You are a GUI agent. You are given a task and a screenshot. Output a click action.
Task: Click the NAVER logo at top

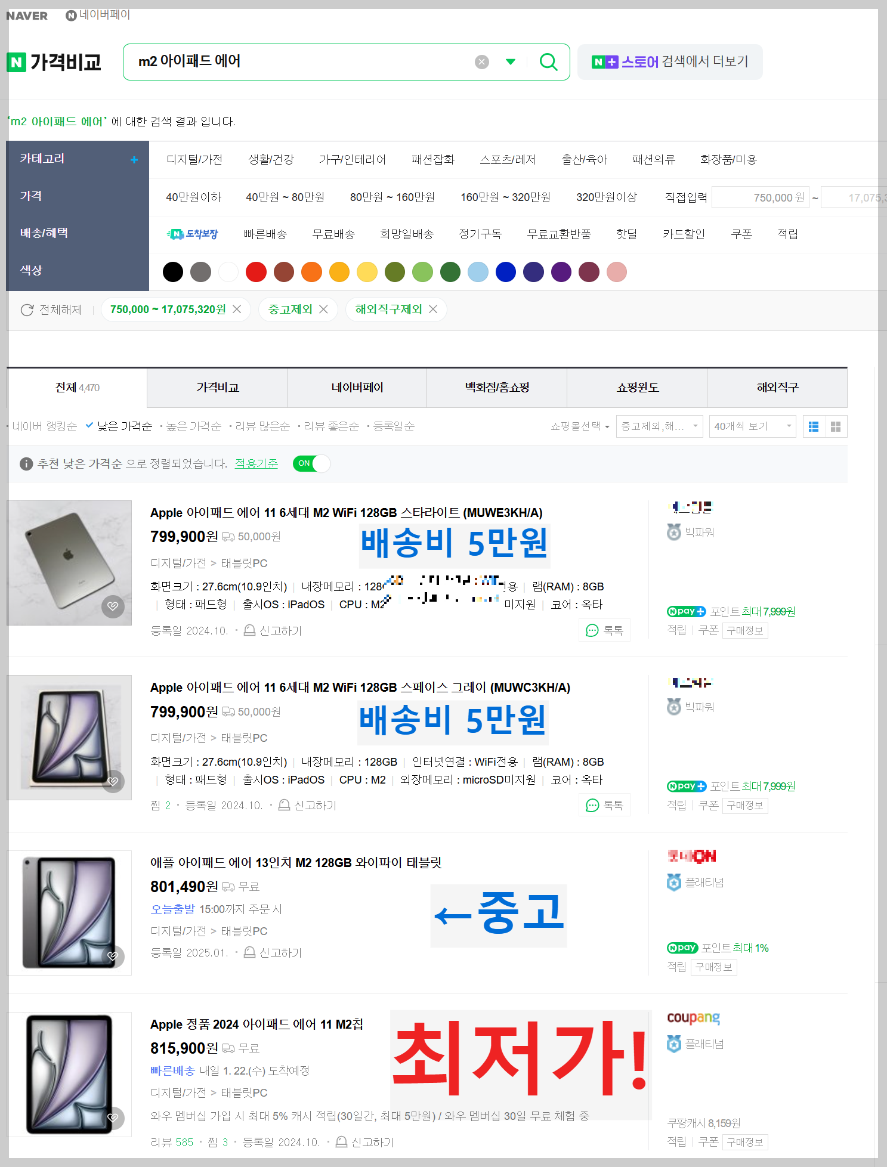coord(27,16)
